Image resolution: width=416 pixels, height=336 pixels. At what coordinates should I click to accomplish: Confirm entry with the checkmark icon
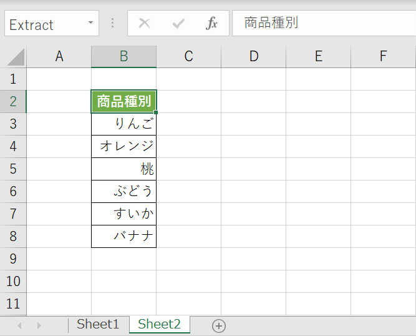click(x=178, y=23)
